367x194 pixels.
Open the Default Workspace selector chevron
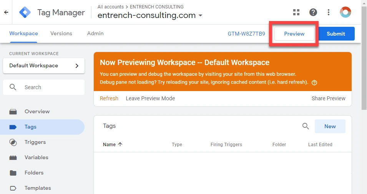(77, 66)
